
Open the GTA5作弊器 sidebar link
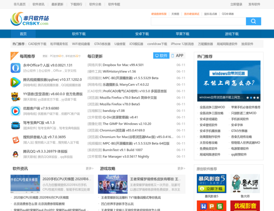pos(239,131)
